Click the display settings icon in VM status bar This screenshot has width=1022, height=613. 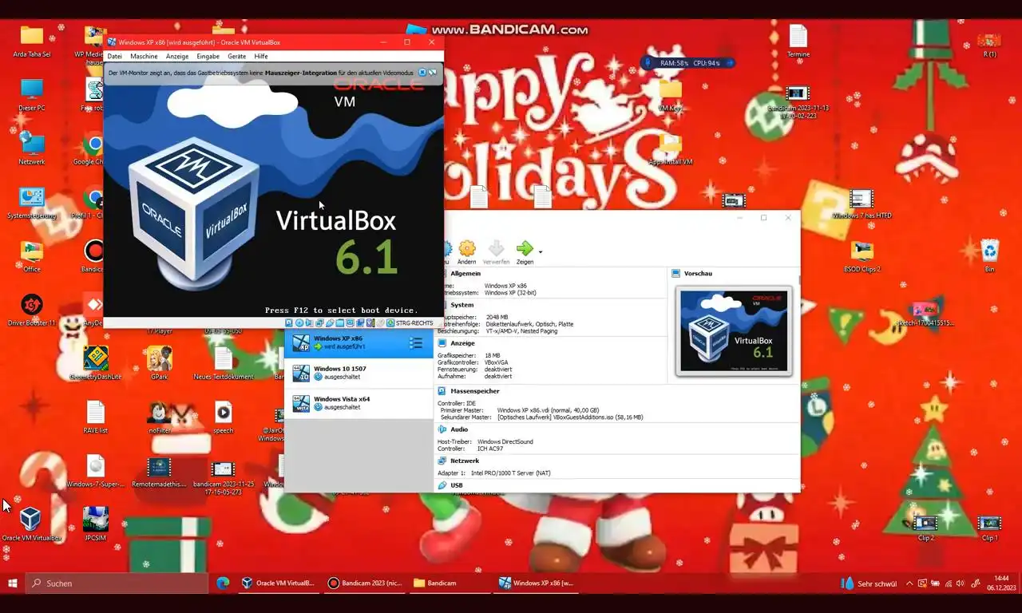tap(351, 323)
